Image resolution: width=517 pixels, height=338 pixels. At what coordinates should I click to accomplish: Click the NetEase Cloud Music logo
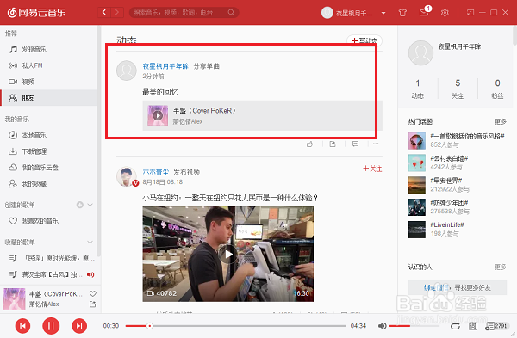point(36,13)
